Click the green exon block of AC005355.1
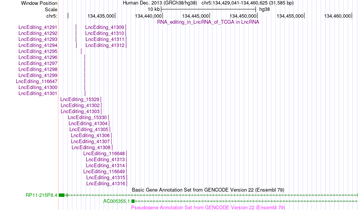 coord(133,201)
